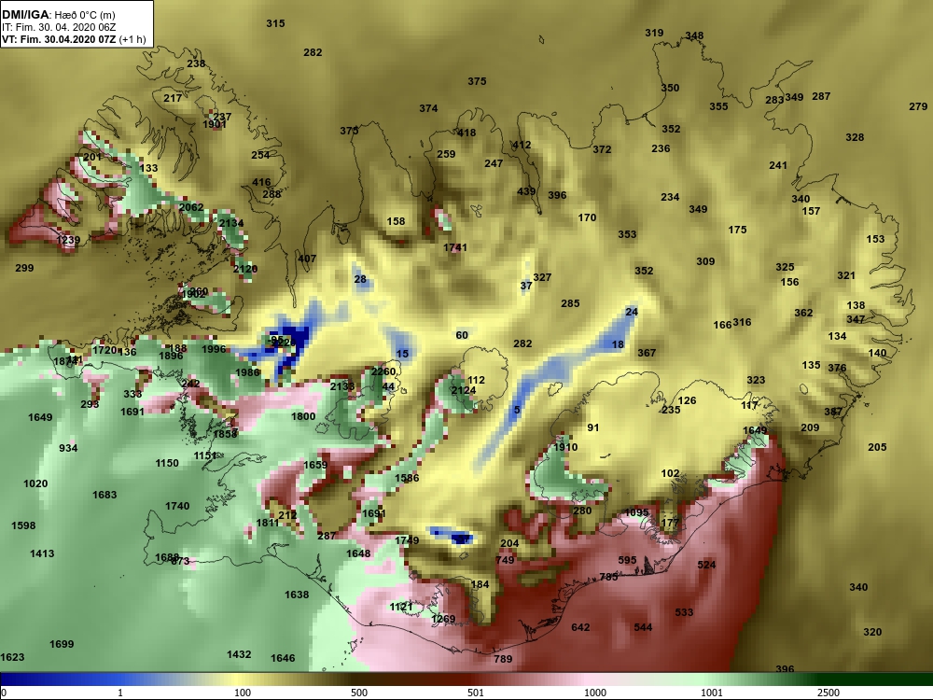
Task: Click map value '1699'
Action: pos(62,644)
